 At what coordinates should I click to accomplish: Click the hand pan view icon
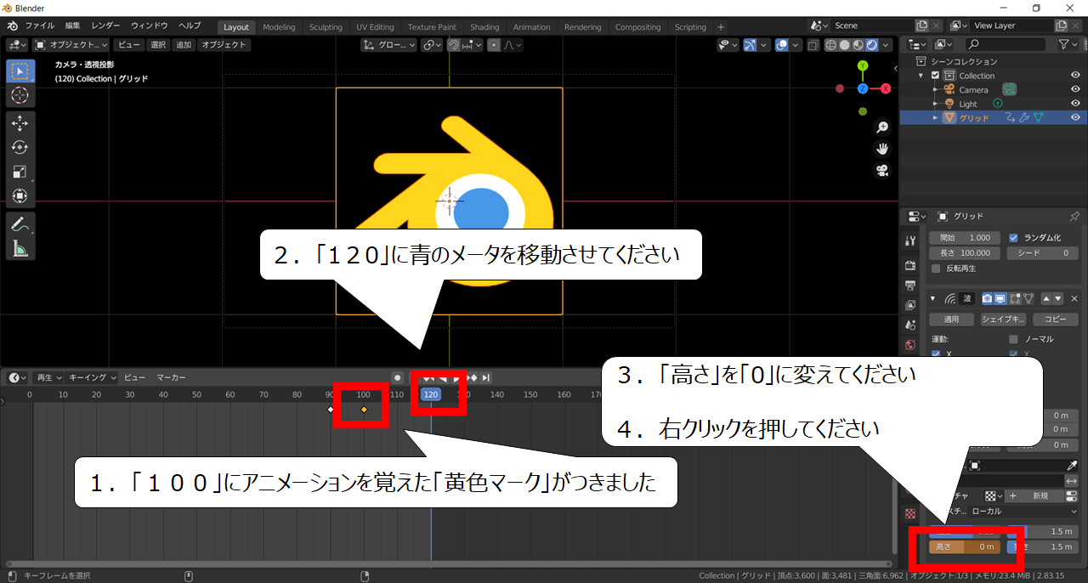click(882, 149)
